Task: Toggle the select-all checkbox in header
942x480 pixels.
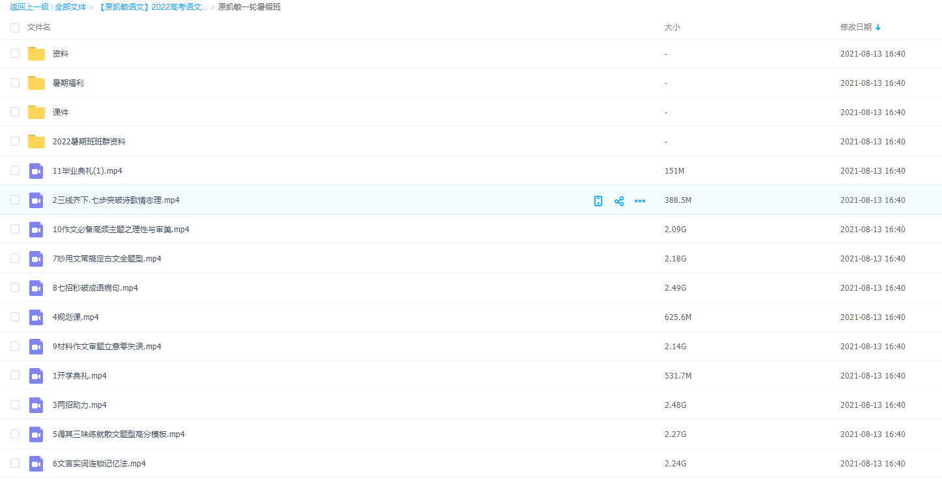Action: coord(15,27)
